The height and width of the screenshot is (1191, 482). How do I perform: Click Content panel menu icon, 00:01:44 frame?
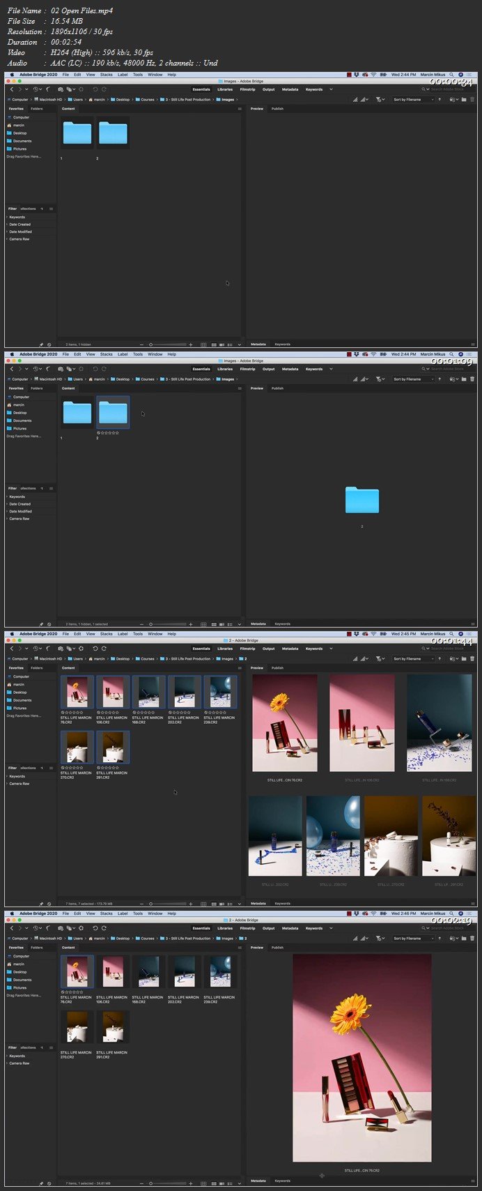pyautogui.click(x=240, y=667)
